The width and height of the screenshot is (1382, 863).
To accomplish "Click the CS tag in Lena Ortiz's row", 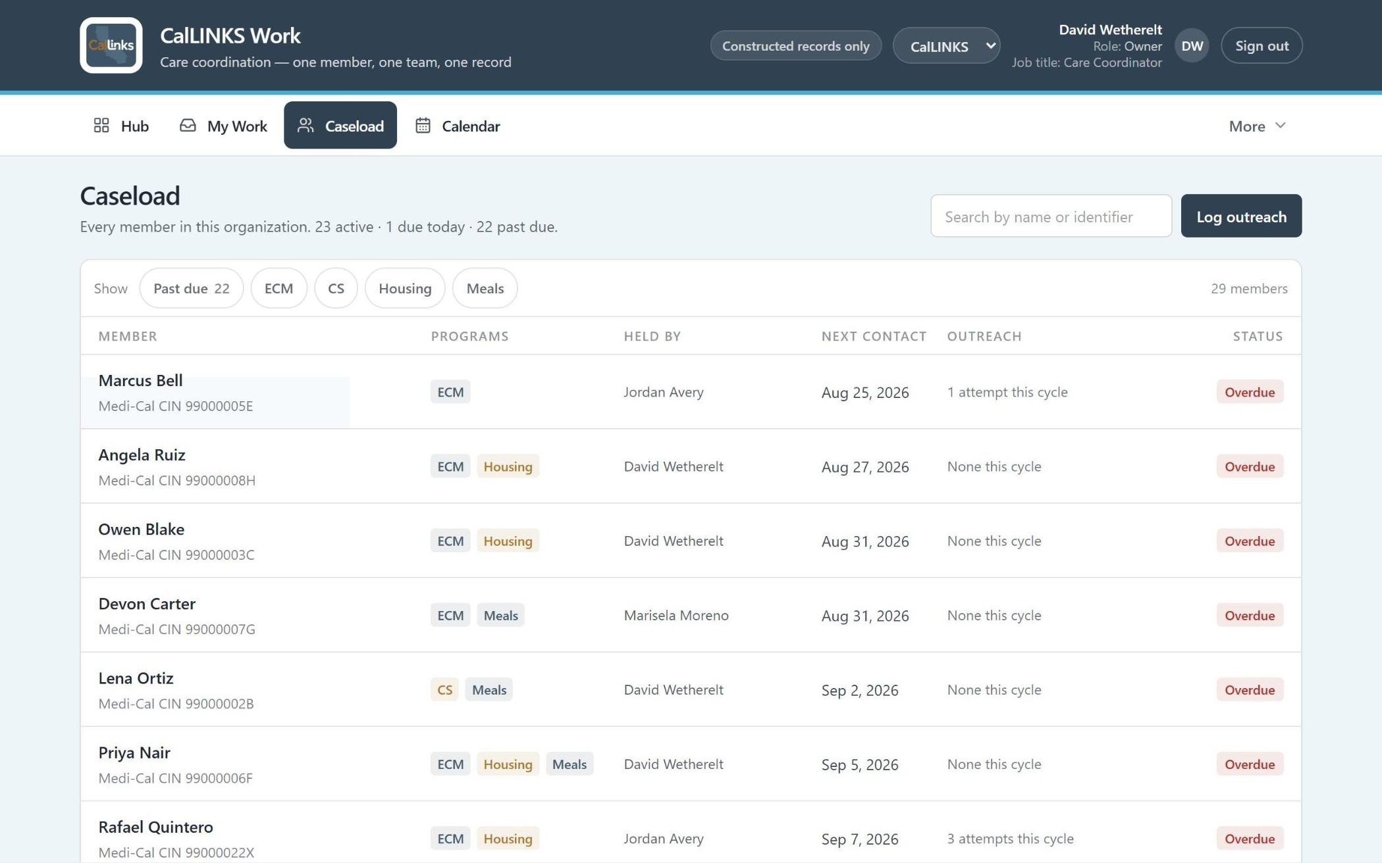I will click(445, 689).
